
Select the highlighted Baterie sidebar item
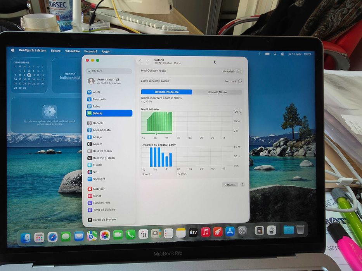point(109,113)
